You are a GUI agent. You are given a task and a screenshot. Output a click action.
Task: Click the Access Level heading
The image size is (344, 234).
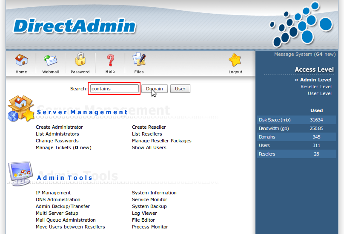[x=314, y=69]
